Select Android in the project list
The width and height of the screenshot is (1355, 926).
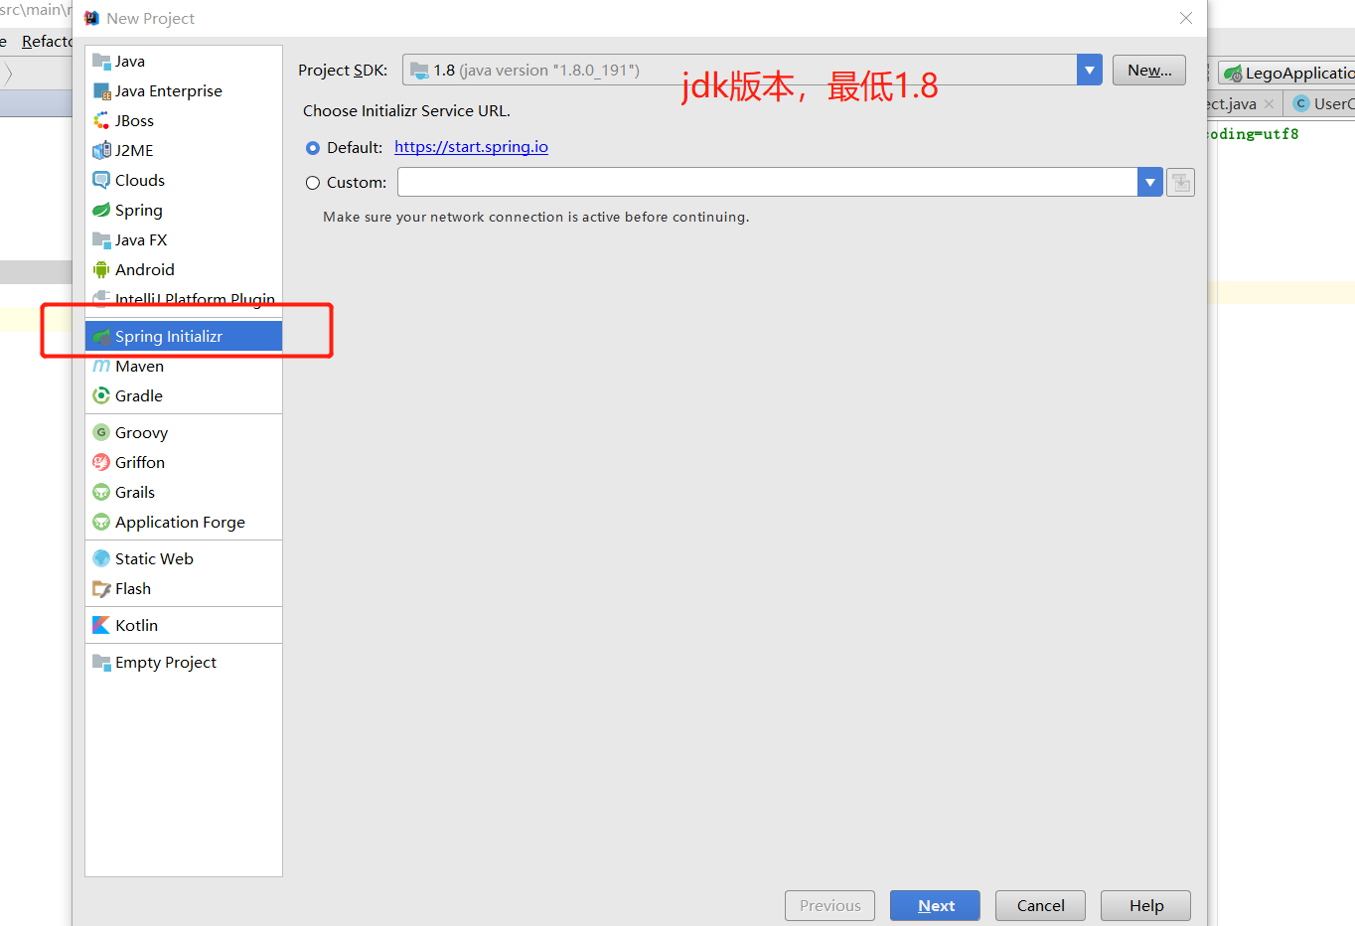145,270
